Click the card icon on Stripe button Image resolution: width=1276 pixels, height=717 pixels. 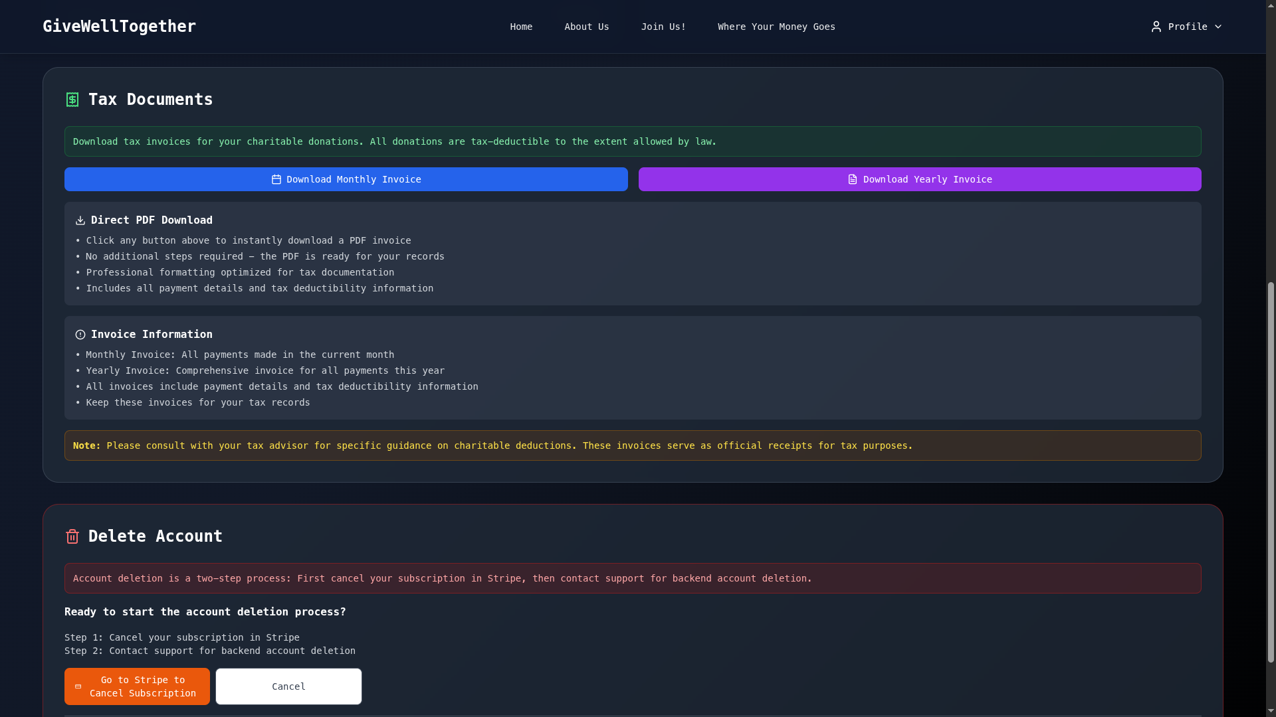[x=78, y=686]
